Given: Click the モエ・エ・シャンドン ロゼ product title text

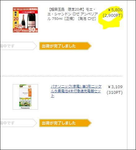Looking at the screenshot, I should pyautogui.click(x=73, y=14).
